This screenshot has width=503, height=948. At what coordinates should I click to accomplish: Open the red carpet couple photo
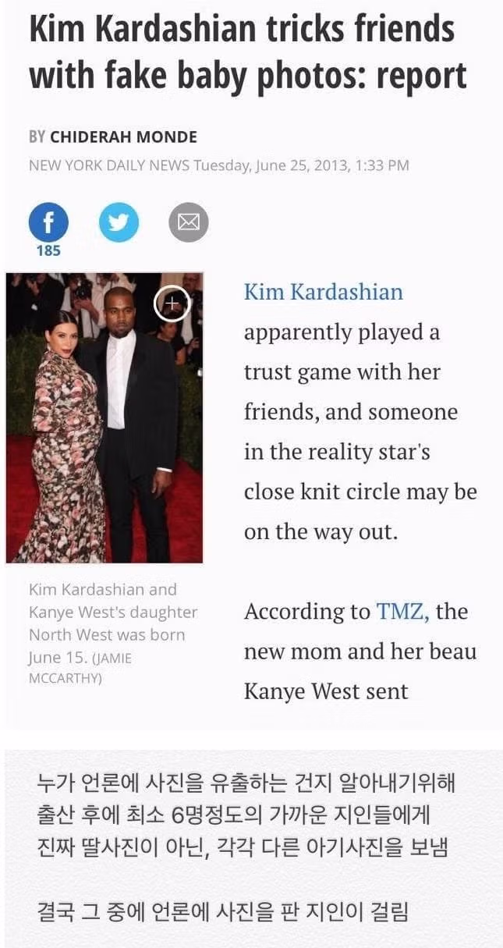click(104, 417)
